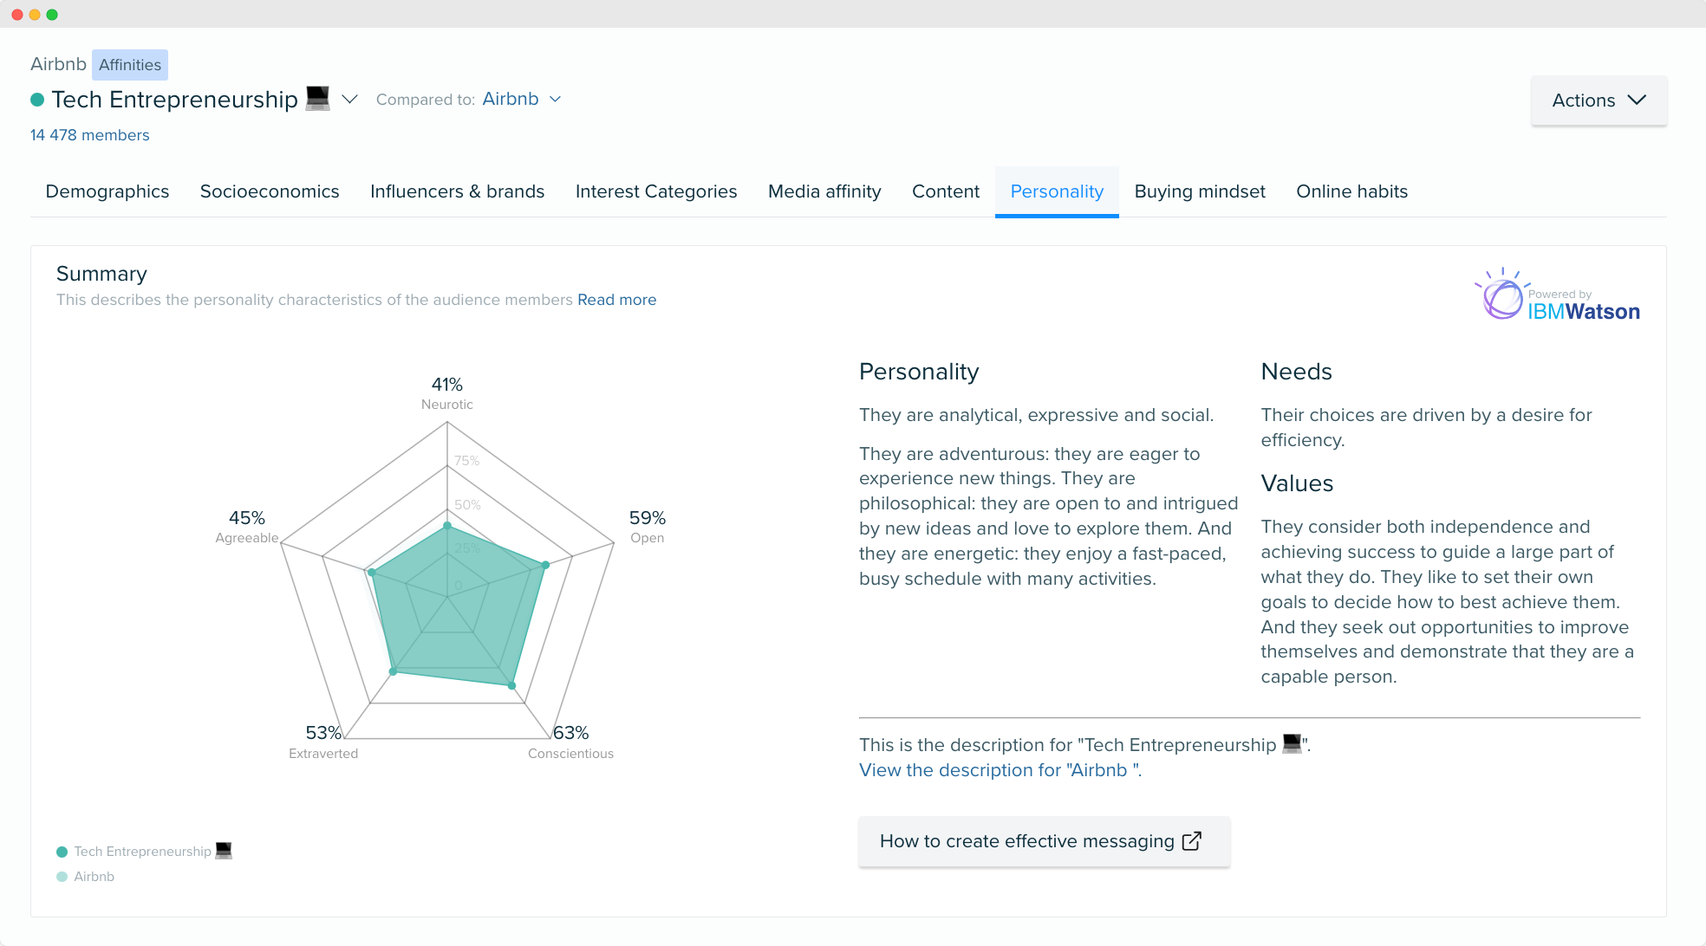This screenshot has width=1706, height=946.
Task: Click the Demographics tab
Action: (106, 191)
